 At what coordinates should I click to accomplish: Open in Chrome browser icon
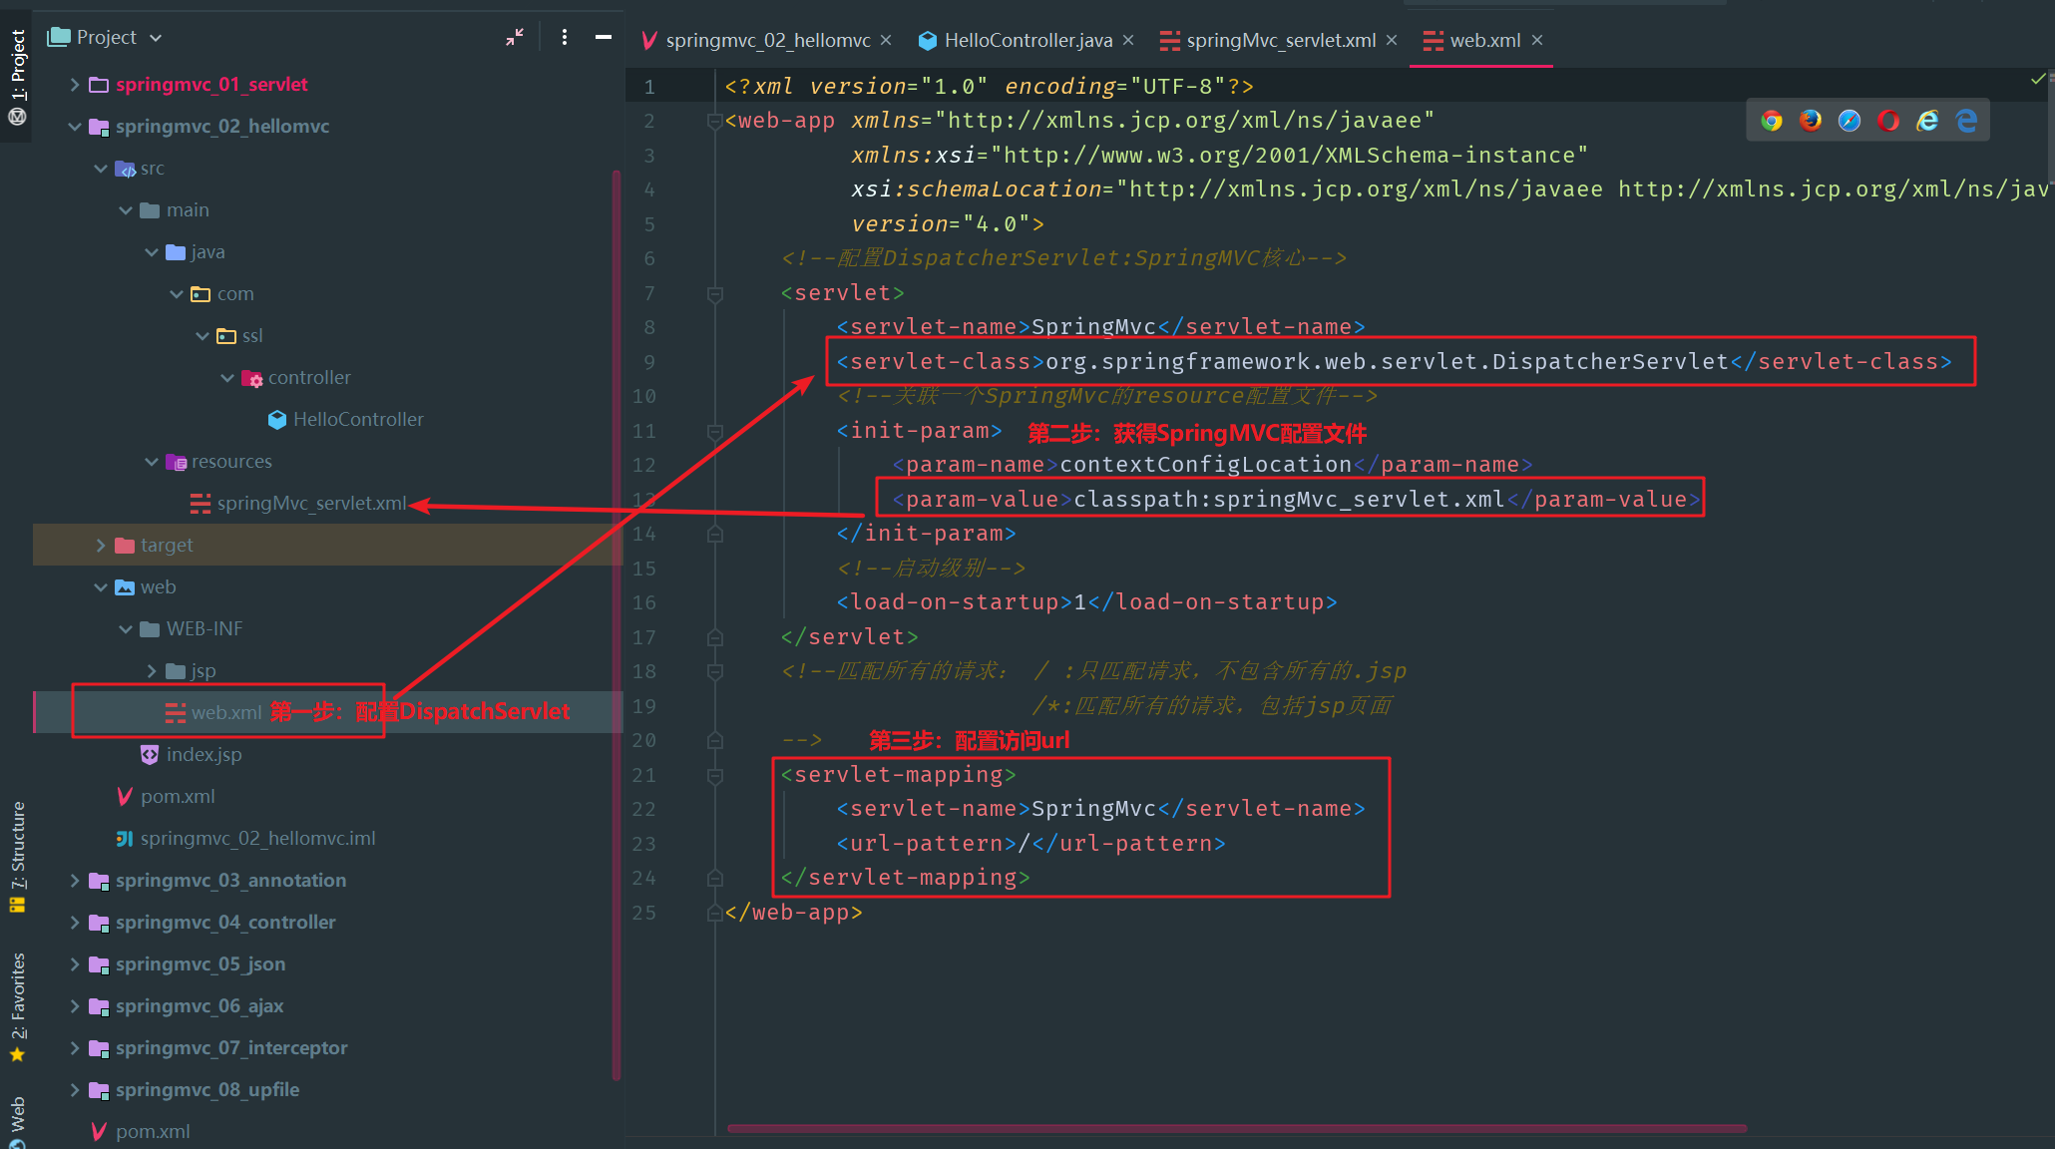point(1772,121)
